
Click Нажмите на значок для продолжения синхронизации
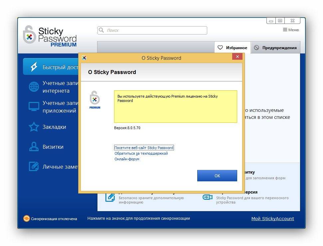pos(139,218)
